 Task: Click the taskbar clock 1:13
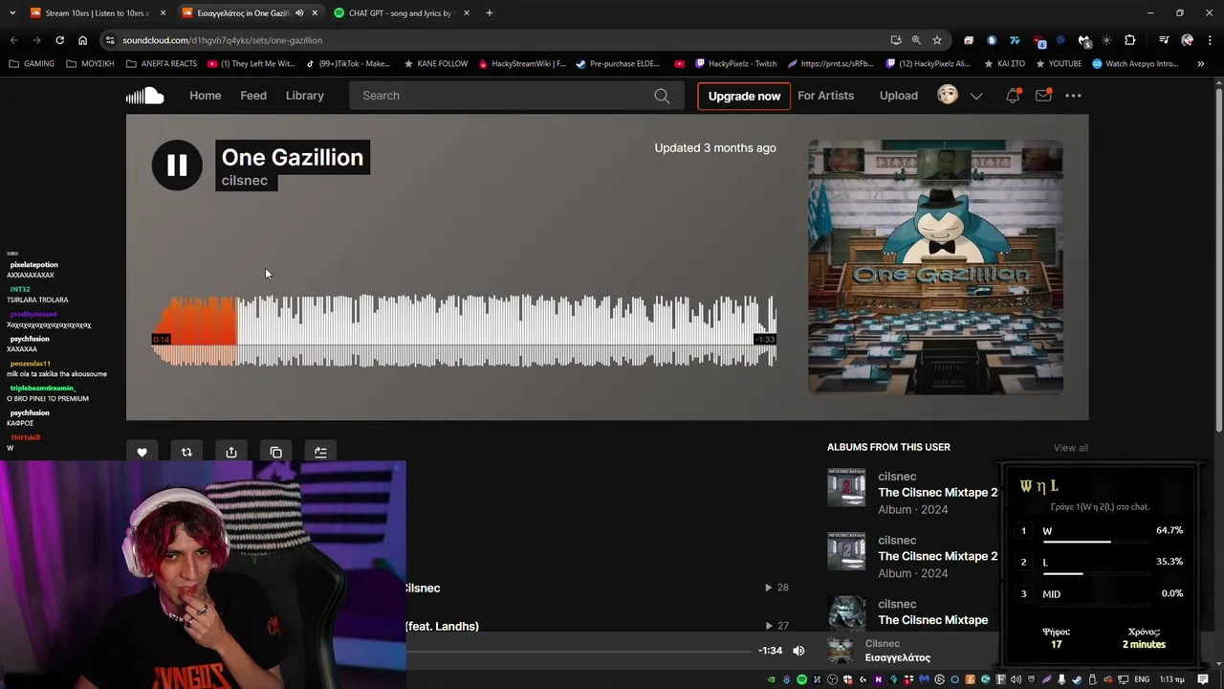tap(1171, 679)
